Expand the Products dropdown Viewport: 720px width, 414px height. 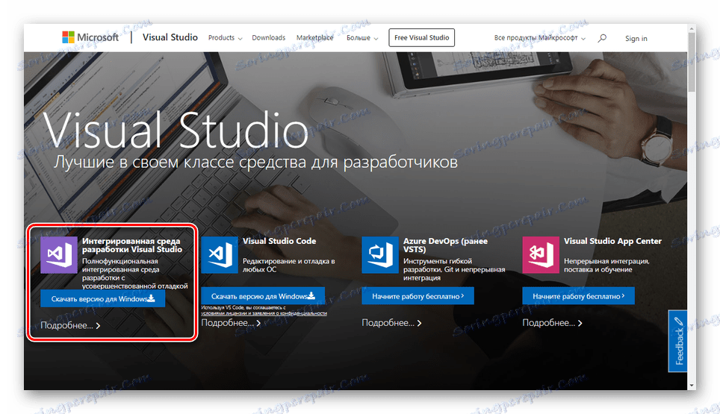point(225,37)
